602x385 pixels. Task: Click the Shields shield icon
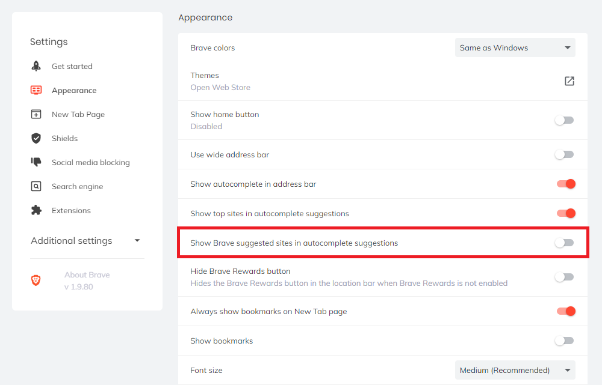coord(36,138)
